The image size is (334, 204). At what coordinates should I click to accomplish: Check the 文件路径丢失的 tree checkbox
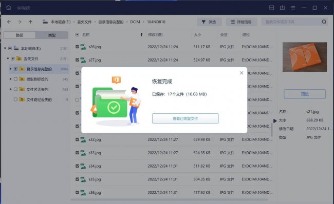point(15,99)
